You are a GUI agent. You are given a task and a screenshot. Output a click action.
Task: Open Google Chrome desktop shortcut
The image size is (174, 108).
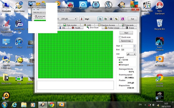coord(160,80)
